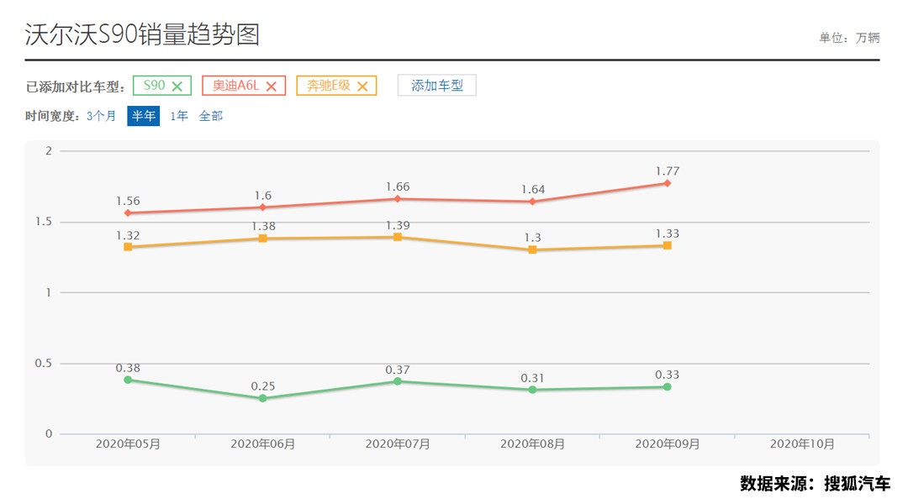Screen dimensions: 908x504
Task: Click the S90 label in the green tag
Action: 154,86
